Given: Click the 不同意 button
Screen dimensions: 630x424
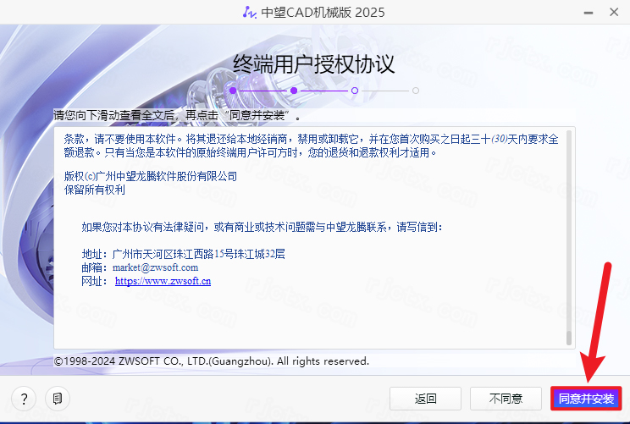Looking at the screenshot, I should (x=506, y=398).
